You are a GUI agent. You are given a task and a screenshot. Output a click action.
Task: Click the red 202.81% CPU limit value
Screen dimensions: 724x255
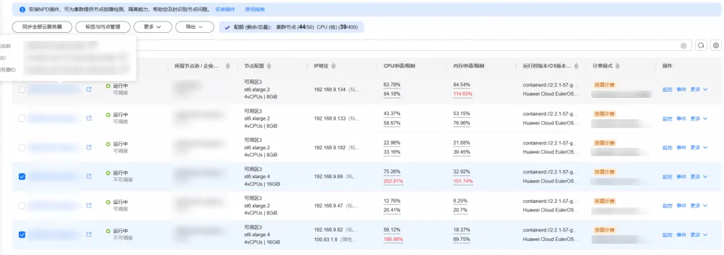click(x=393, y=181)
